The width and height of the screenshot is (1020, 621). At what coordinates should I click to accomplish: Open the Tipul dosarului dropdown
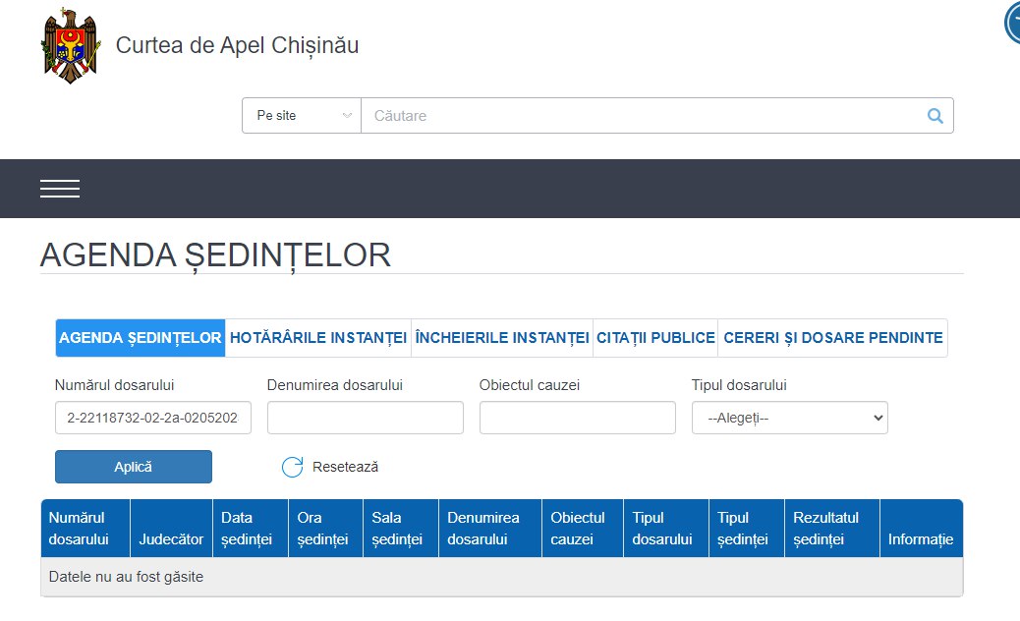(x=789, y=418)
